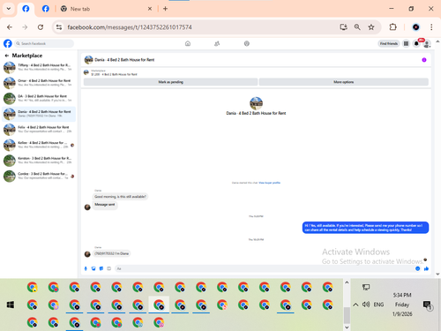
Task: Open the Facebook menu grid icon
Action: 406,43
